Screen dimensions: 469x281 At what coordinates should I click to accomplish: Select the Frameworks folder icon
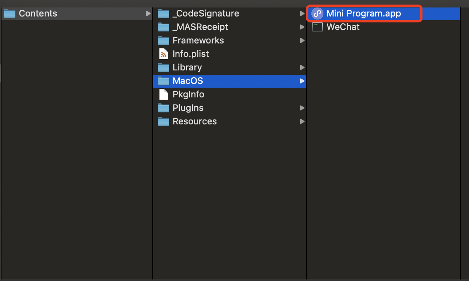pos(164,40)
